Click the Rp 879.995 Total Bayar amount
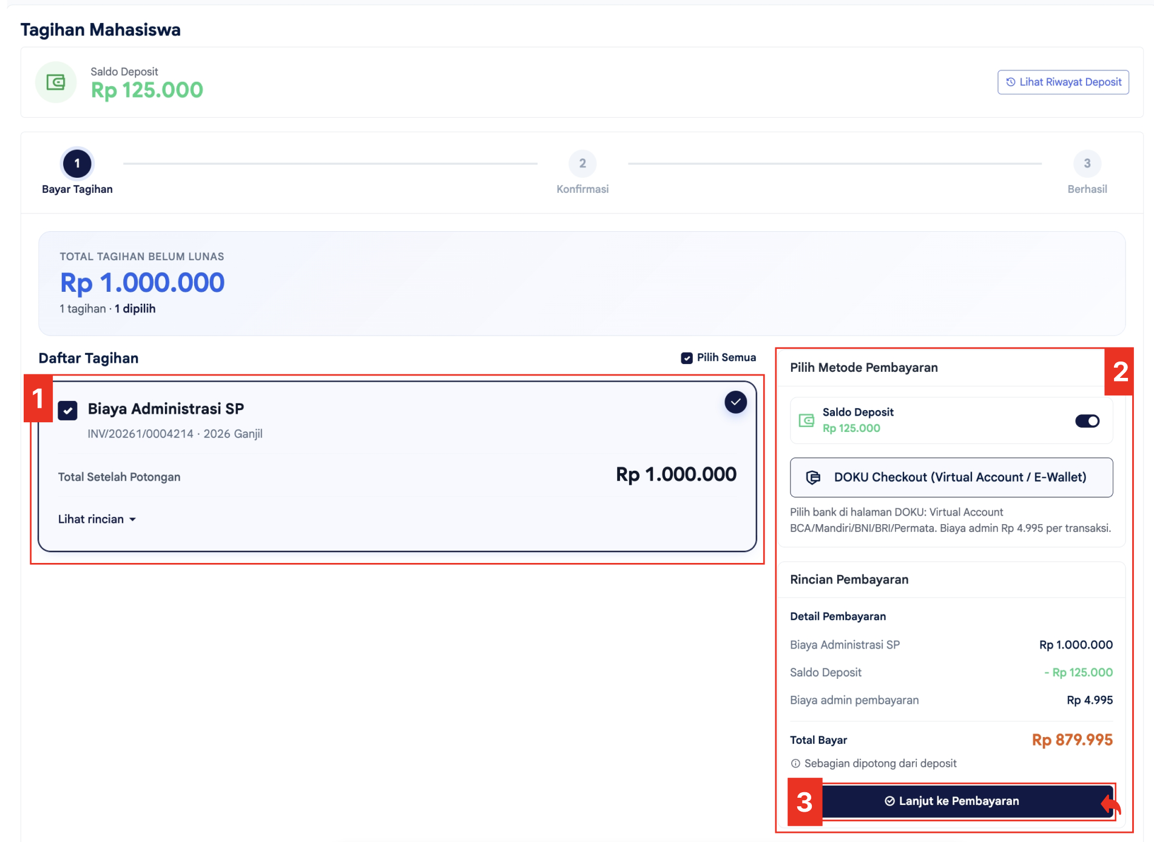The width and height of the screenshot is (1154, 842). point(1072,739)
